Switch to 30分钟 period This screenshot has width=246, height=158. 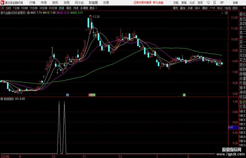(43, 8)
